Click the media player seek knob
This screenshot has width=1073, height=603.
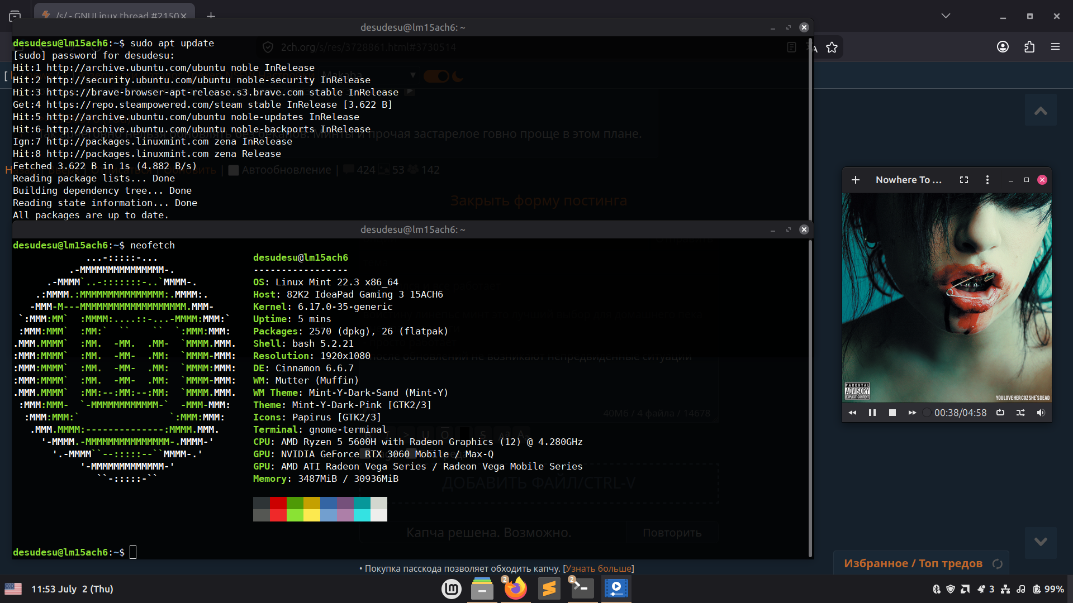coord(927,413)
